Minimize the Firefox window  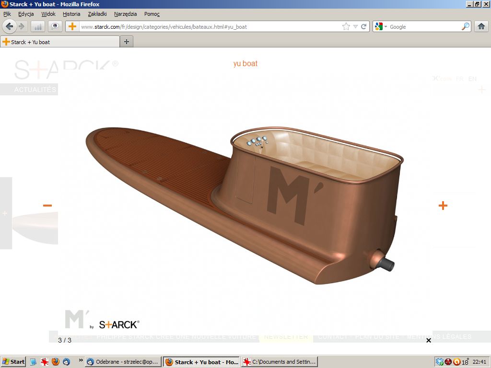469,4
